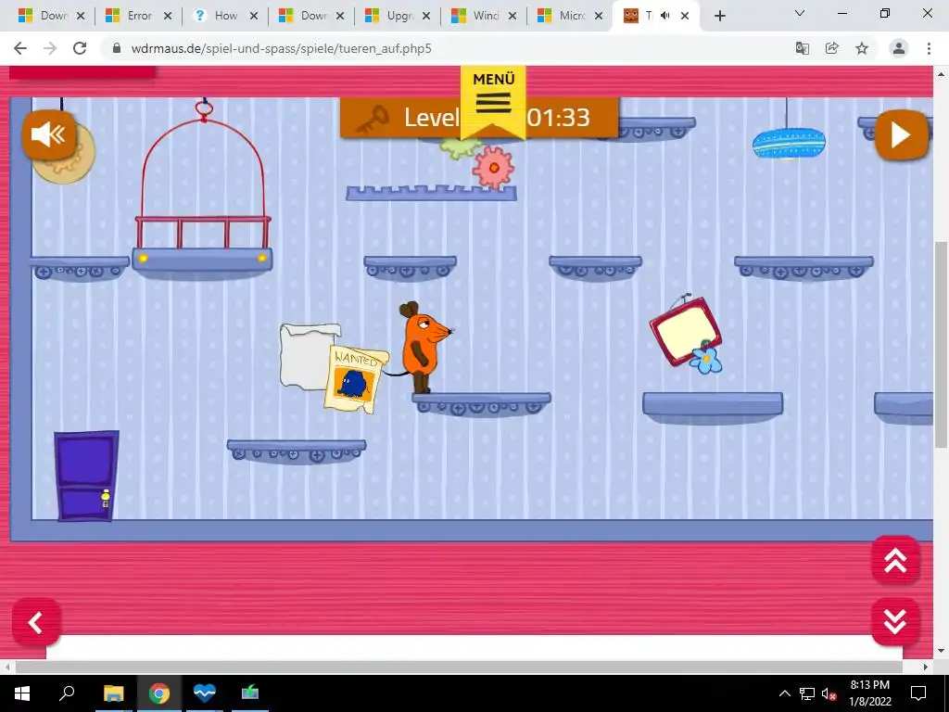Click the pink double-chevron up button
Viewport: 949px width, 712px height.
(895, 560)
